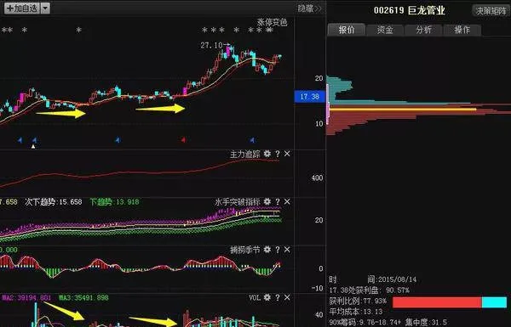This screenshot has height=327, width=511.
Task: Open help question mark for 主力追踪 panel
Action: [278, 154]
